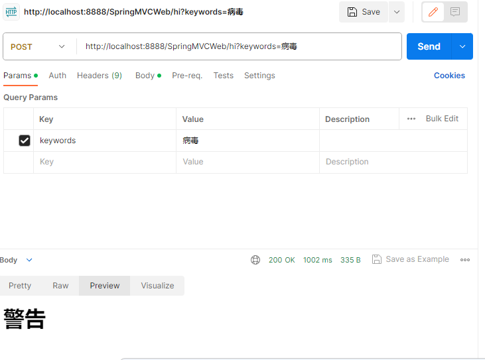485x360 pixels.
Task: Click the Save button
Action: pos(364,12)
